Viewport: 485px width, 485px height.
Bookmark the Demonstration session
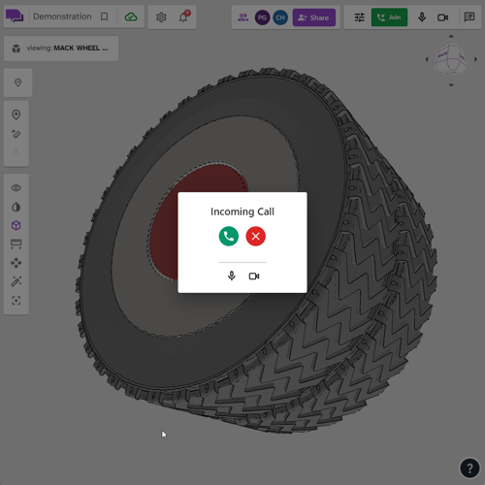[104, 16]
